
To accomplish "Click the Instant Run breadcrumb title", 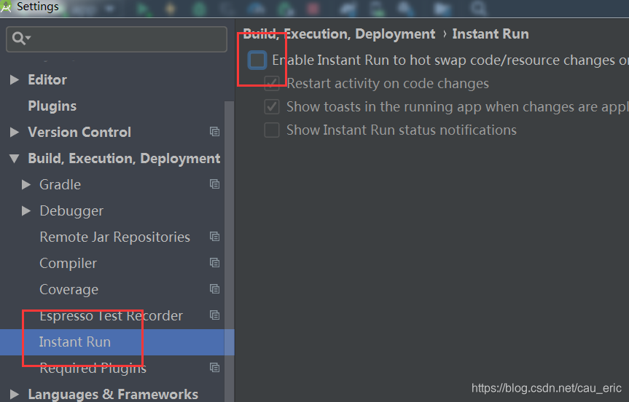I will tap(491, 34).
